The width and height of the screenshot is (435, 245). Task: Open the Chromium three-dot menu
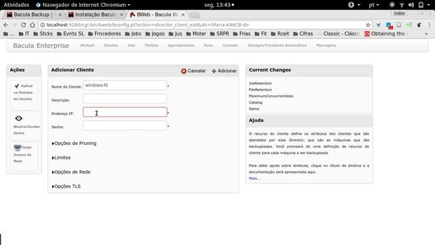coord(429,25)
